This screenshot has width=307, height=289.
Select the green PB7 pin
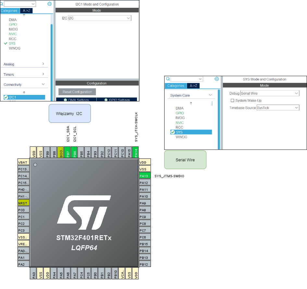68,152
